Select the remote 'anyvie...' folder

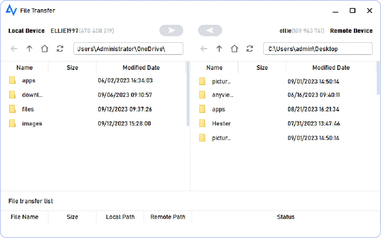pyautogui.click(x=223, y=95)
